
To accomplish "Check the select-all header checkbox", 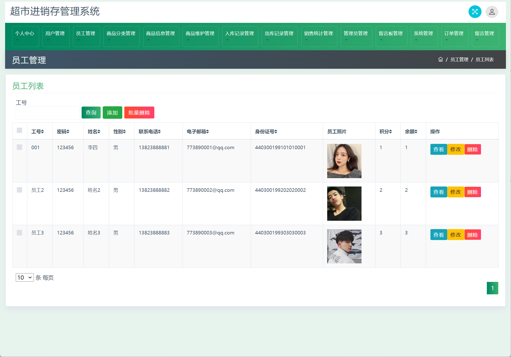I will [20, 130].
